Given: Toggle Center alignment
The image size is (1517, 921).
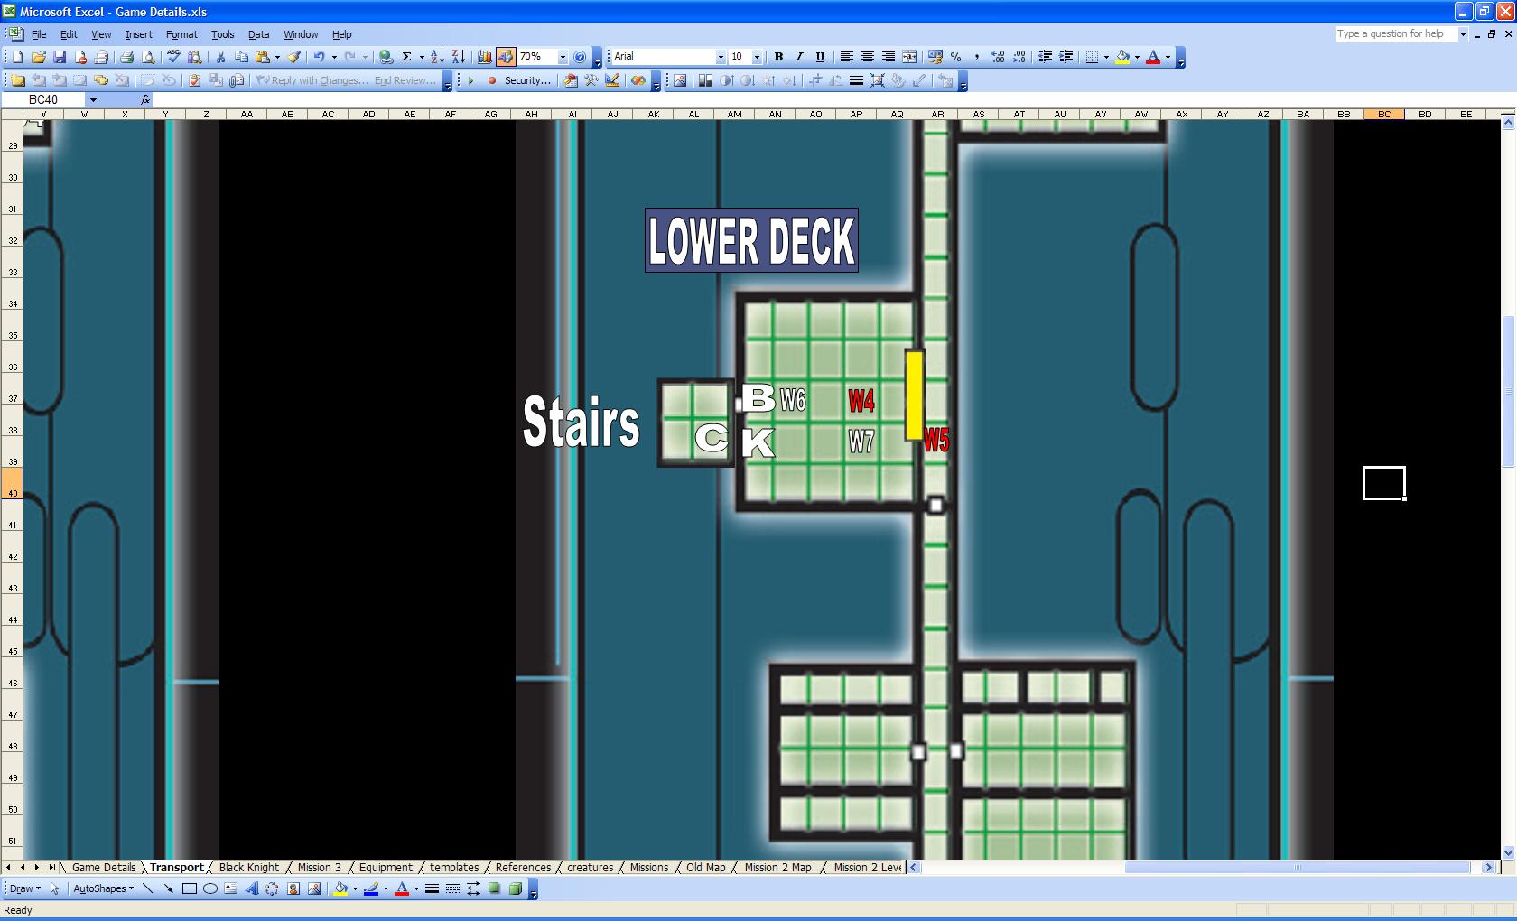Looking at the screenshot, I should click(x=868, y=57).
